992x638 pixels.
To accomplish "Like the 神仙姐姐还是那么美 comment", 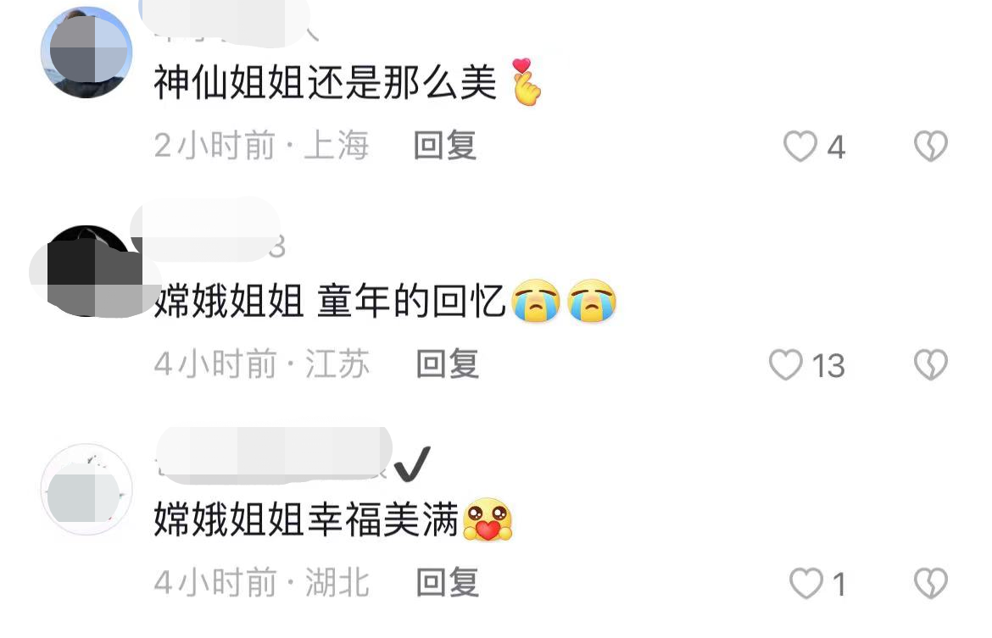I will 800,146.
